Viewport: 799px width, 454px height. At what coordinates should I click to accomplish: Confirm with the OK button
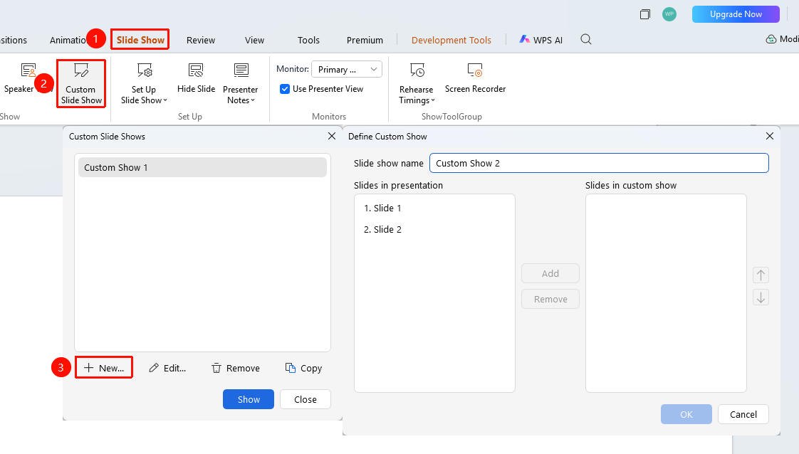[x=686, y=414]
